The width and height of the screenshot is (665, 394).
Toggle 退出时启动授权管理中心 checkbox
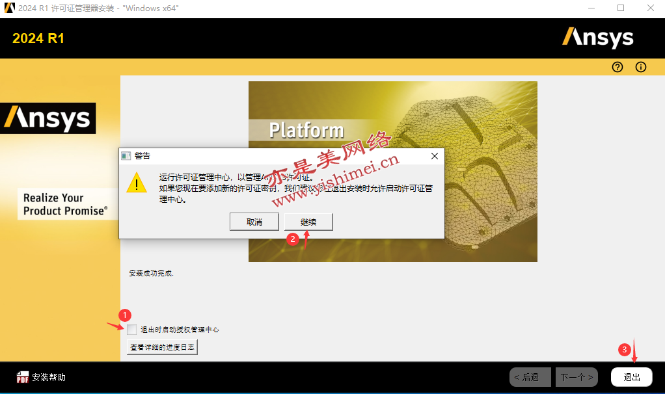(x=132, y=329)
